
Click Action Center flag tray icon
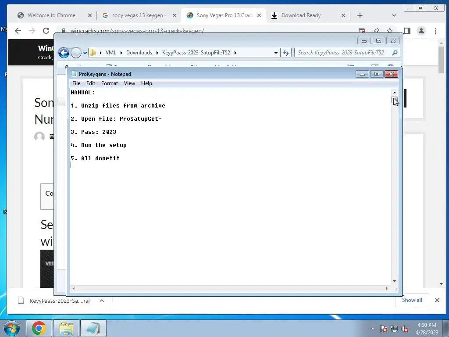point(383,329)
